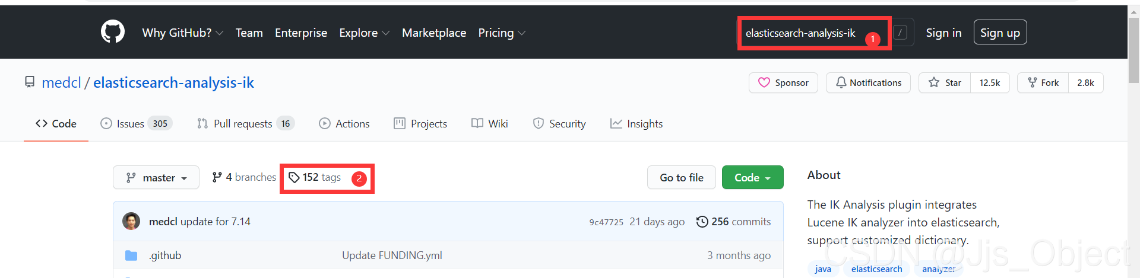Fork the repository
The height and width of the screenshot is (278, 1140).
coord(1043,83)
